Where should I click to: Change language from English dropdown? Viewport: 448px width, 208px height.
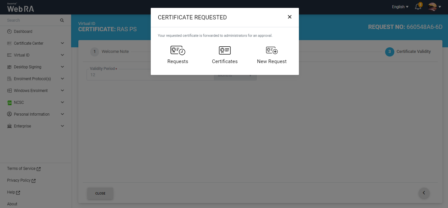point(400,7)
